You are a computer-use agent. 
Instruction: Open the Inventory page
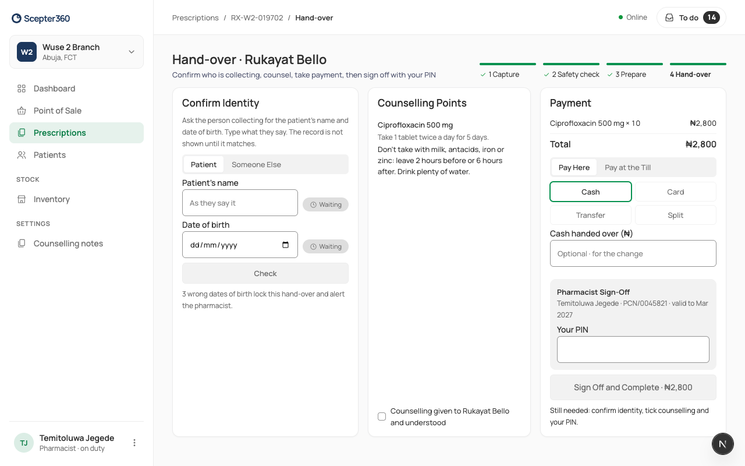coord(76,199)
